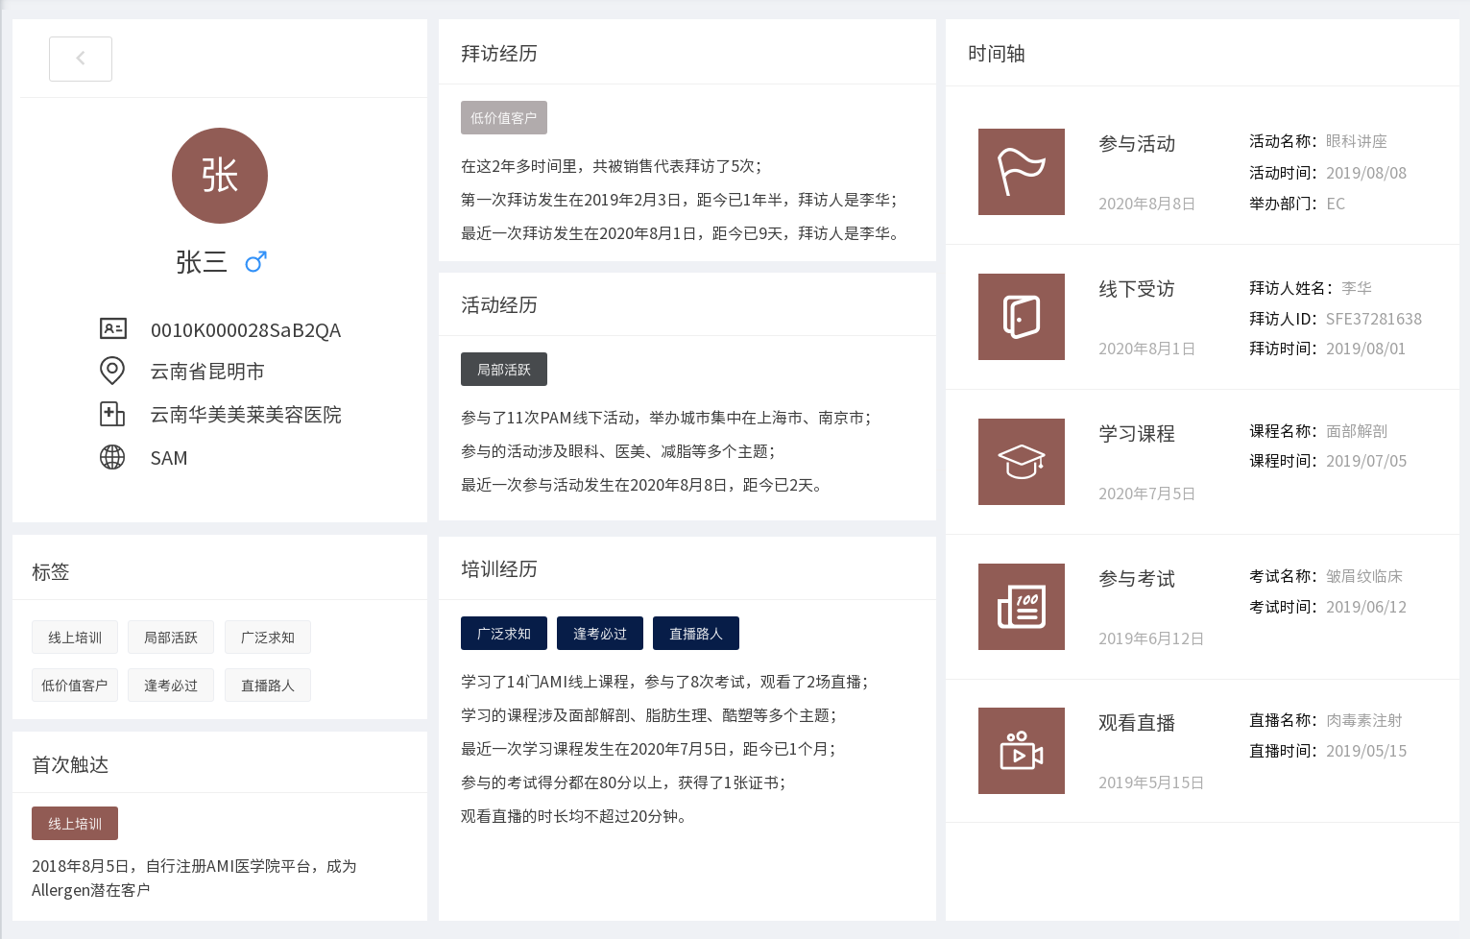Click the hospital building icon
This screenshot has width=1470, height=939.
112,414
